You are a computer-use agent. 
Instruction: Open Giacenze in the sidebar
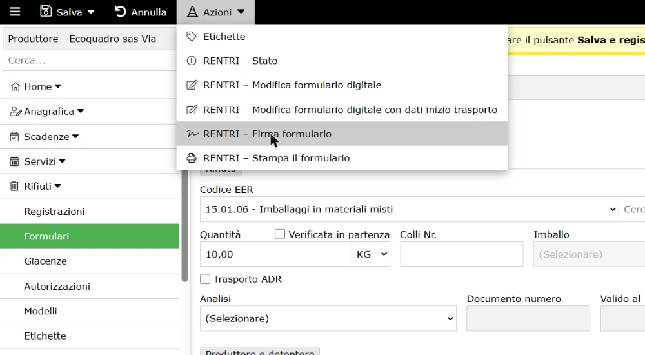coord(90,261)
